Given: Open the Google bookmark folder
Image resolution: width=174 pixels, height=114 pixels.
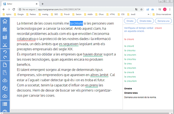Looking at the screenshot, I should click(19, 14).
